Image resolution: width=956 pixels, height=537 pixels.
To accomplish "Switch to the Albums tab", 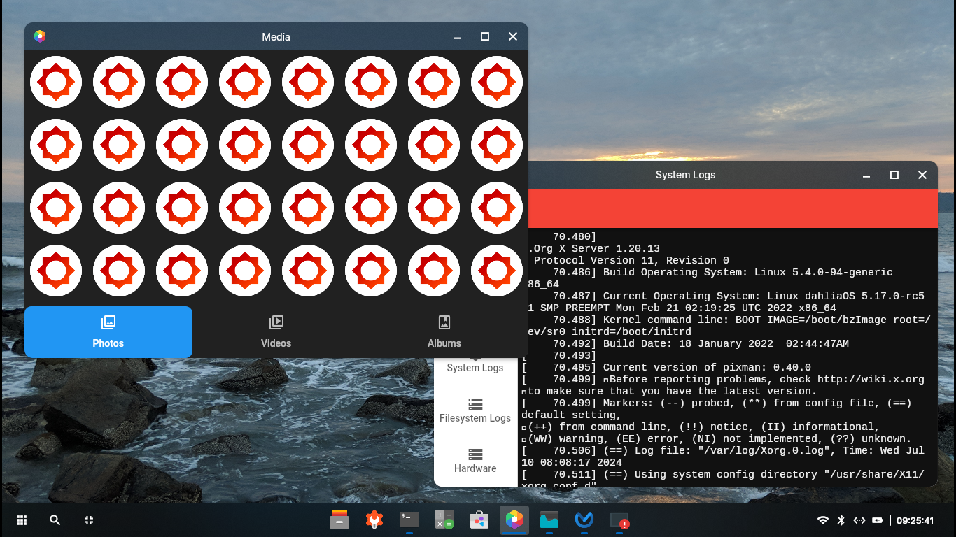I will [x=444, y=331].
